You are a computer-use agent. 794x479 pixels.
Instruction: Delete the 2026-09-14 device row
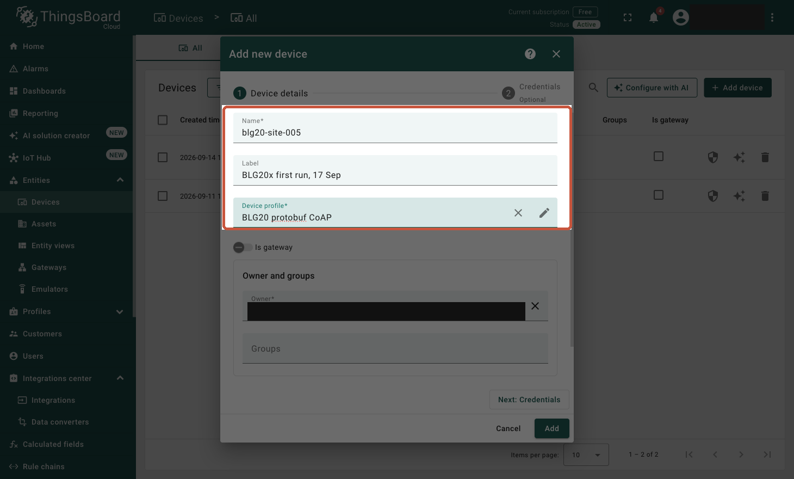pyautogui.click(x=765, y=157)
